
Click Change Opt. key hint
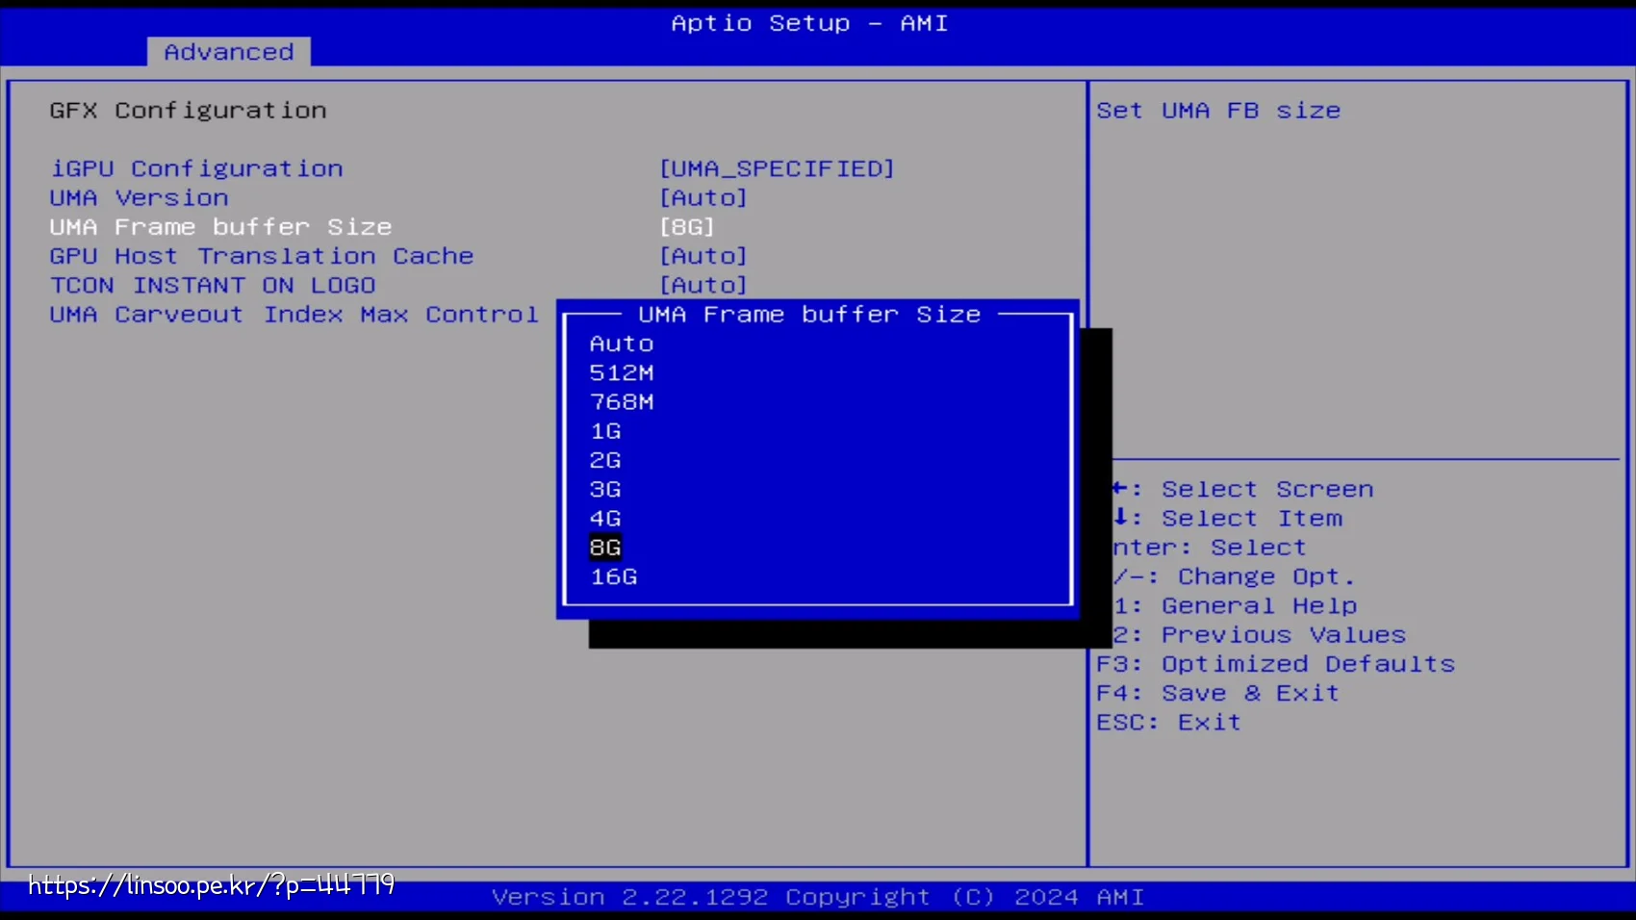[x=1235, y=576]
